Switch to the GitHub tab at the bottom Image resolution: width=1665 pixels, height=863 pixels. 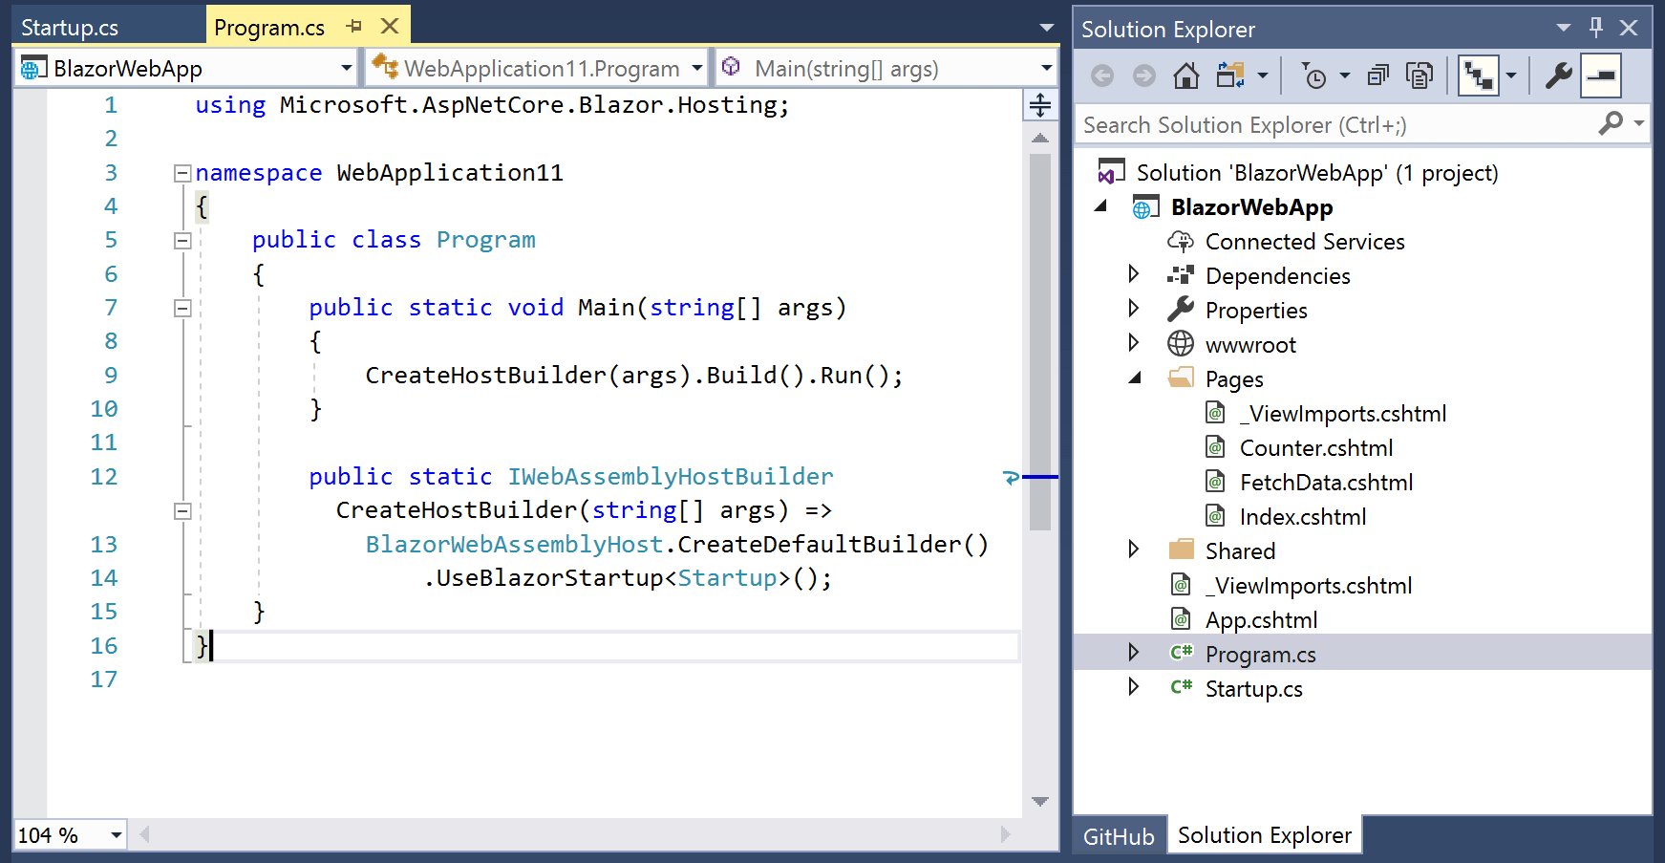click(x=1118, y=835)
